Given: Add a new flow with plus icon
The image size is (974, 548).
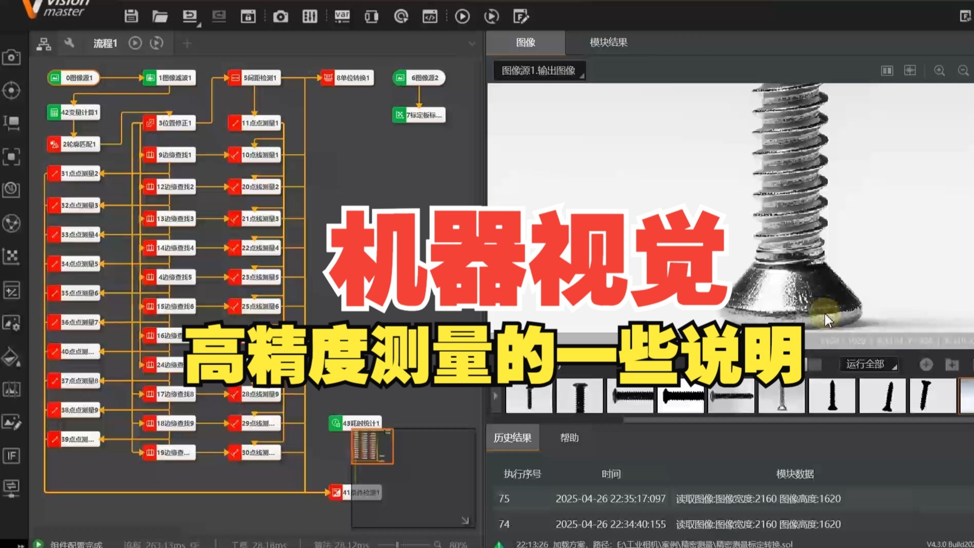Looking at the screenshot, I should tap(187, 44).
